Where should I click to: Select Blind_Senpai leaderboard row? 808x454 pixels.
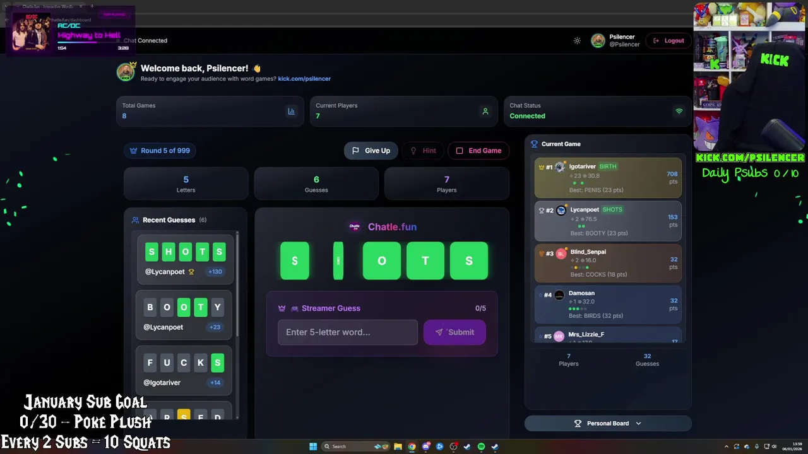click(608, 262)
